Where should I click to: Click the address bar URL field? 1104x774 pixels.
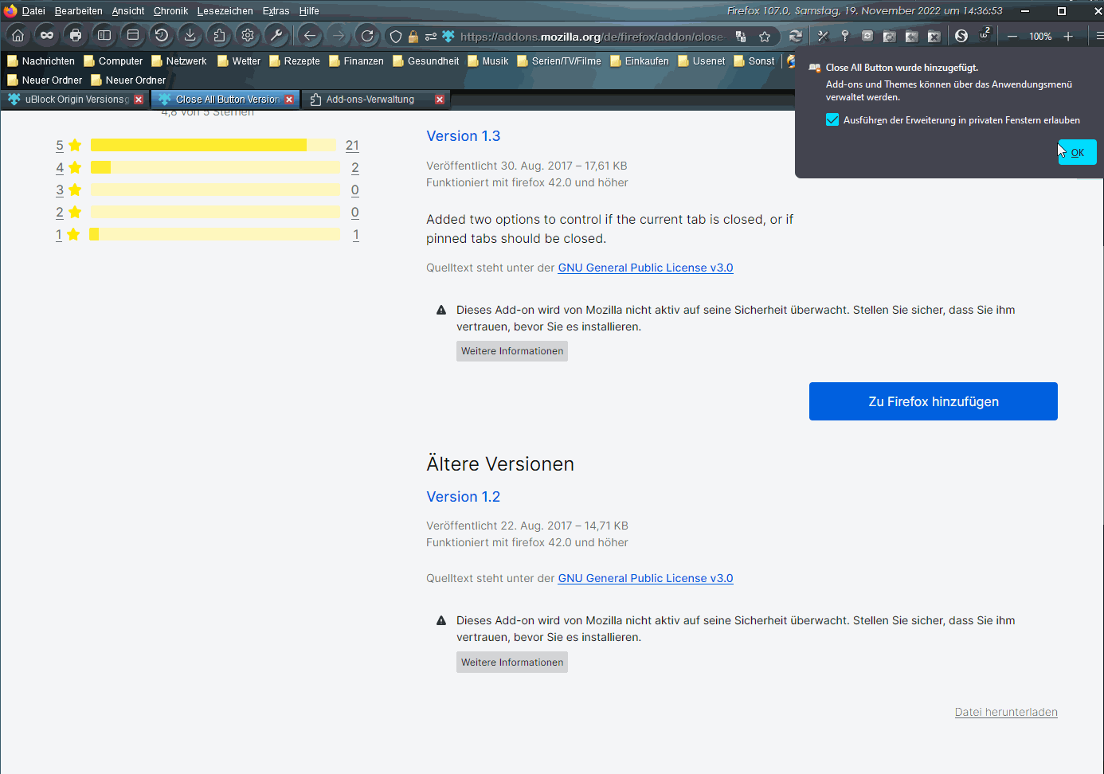[x=591, y=37]
